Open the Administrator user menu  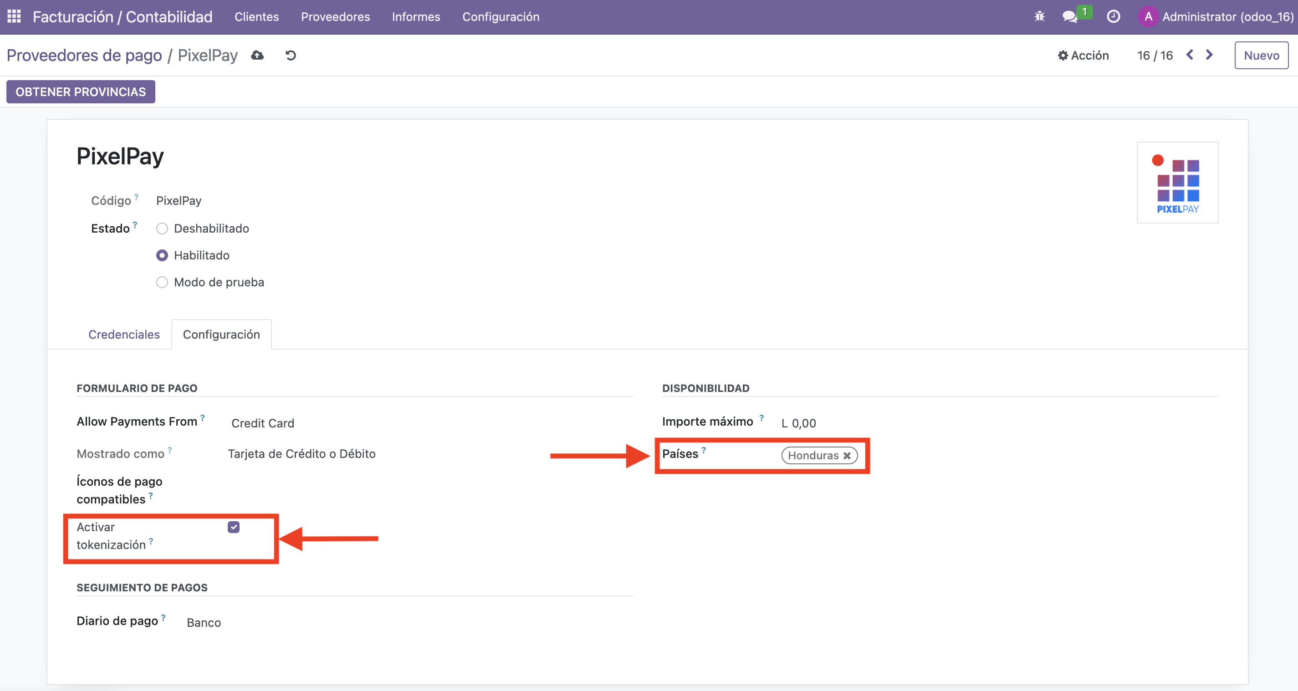[x=1216, y=17]
